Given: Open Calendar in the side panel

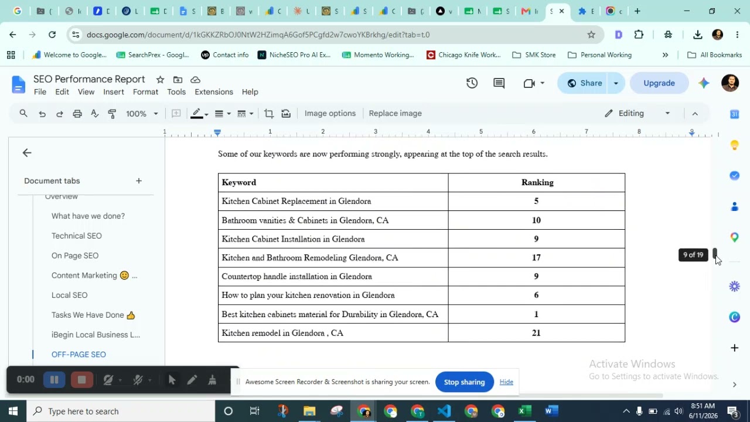Looking at the screenshot, I should pyautogui.click(x=734, y=114).
